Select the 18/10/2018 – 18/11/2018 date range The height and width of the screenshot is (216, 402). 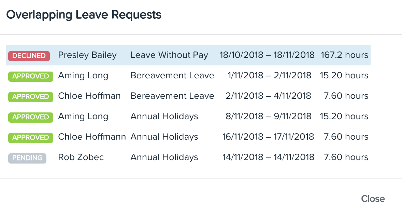click(267, 55)
